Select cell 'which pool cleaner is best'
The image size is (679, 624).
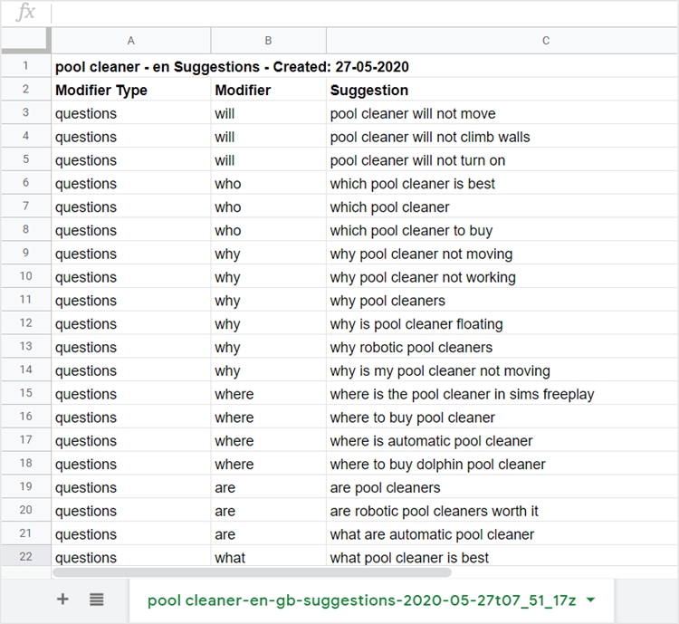413,184
